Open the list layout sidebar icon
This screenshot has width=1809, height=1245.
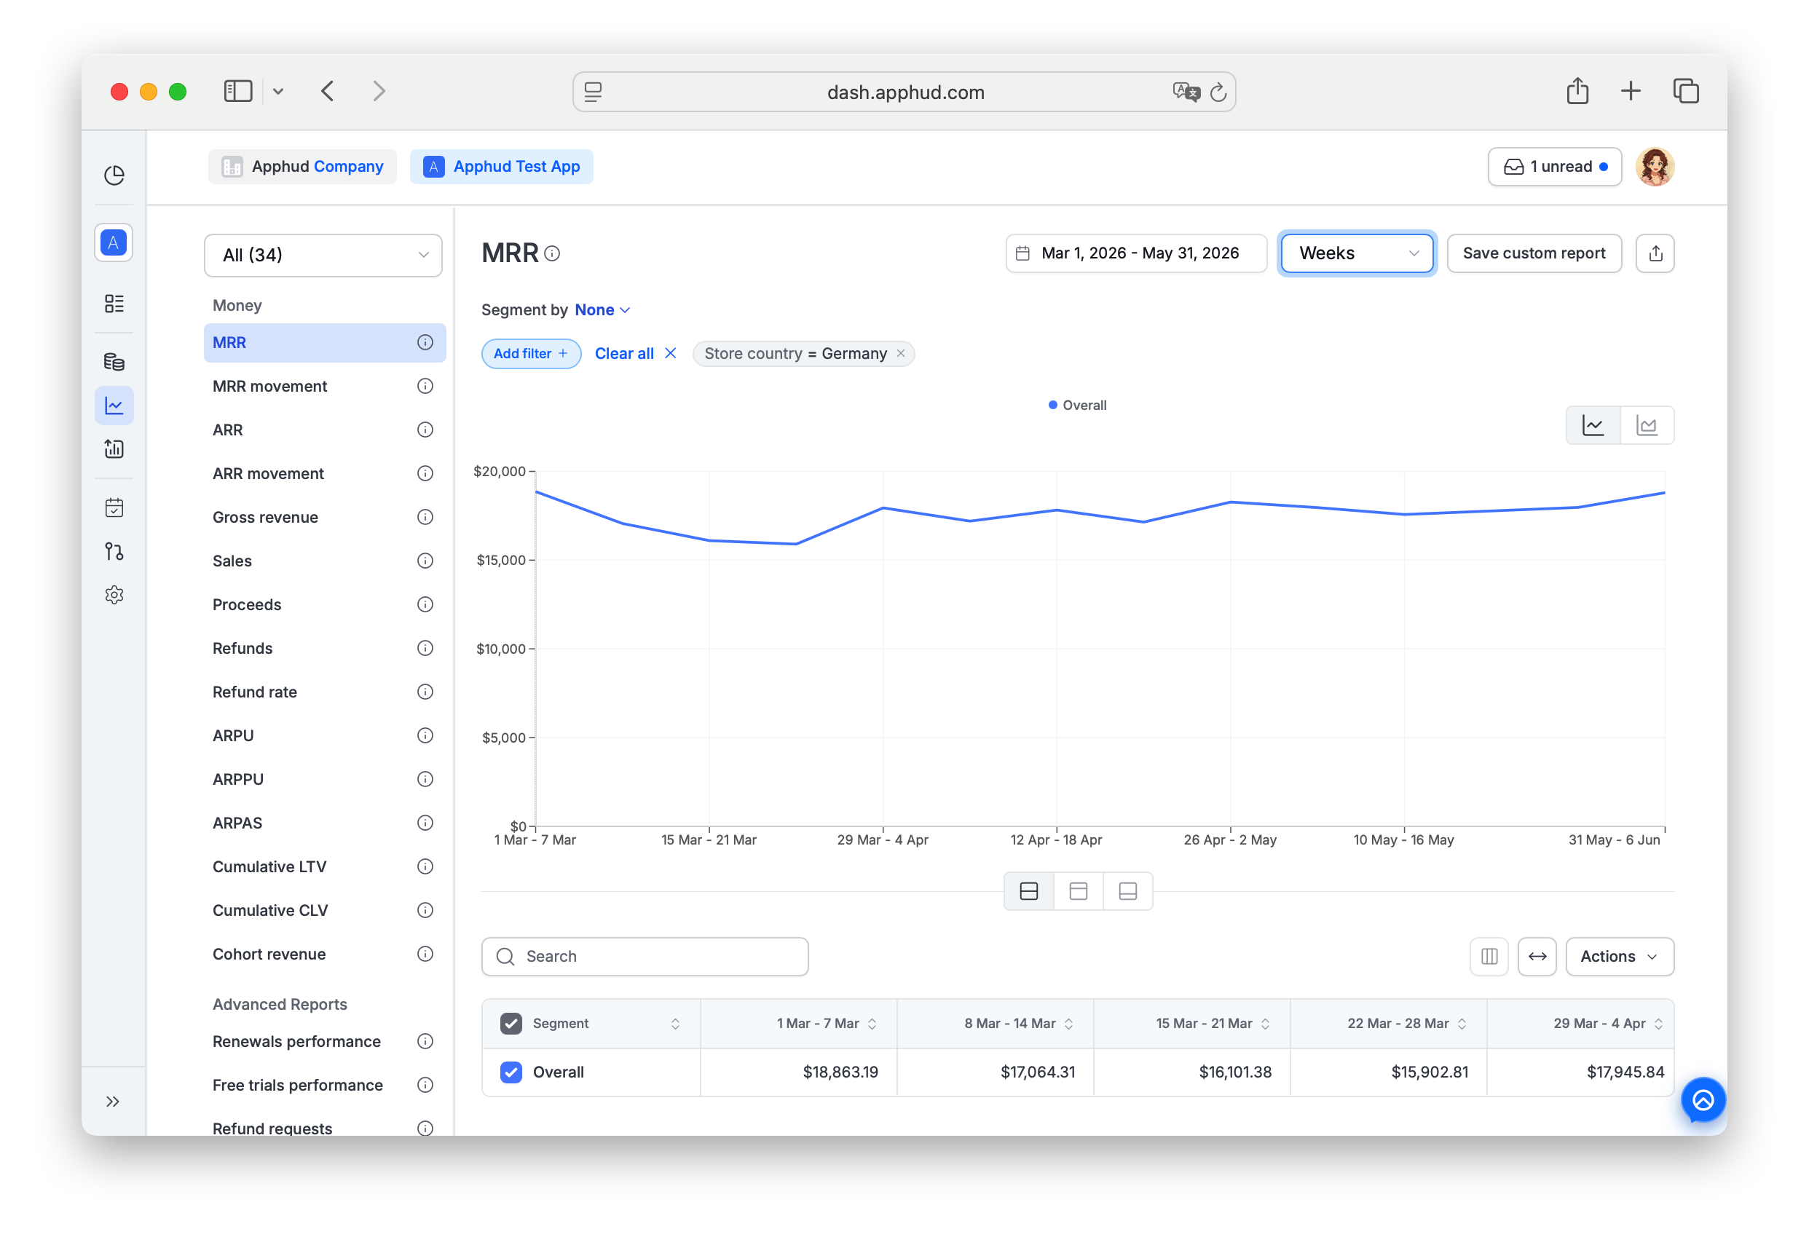[x=114, y=304]
